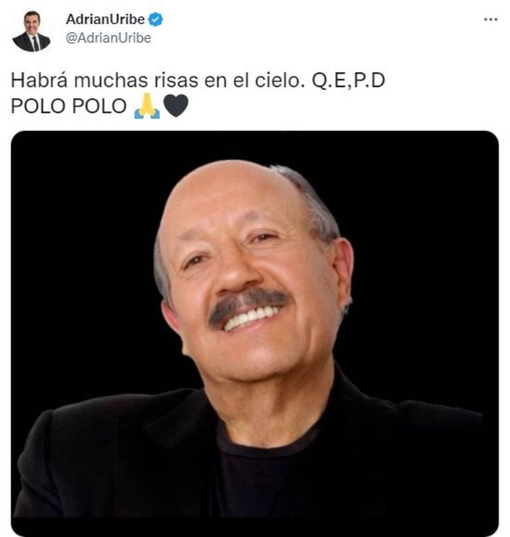Click the word 'muchas' in the tweet
The image size is (510, 537).
pos(111,80)
